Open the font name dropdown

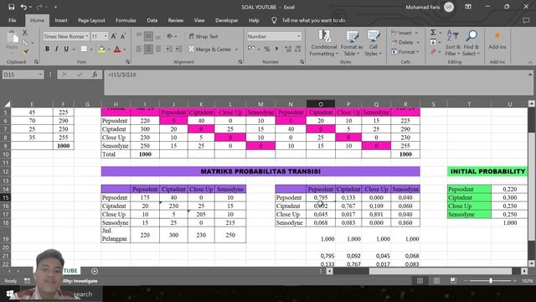(87, 36)
